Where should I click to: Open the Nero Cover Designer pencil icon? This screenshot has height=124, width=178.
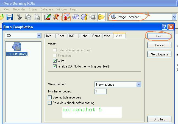point(48,17)
